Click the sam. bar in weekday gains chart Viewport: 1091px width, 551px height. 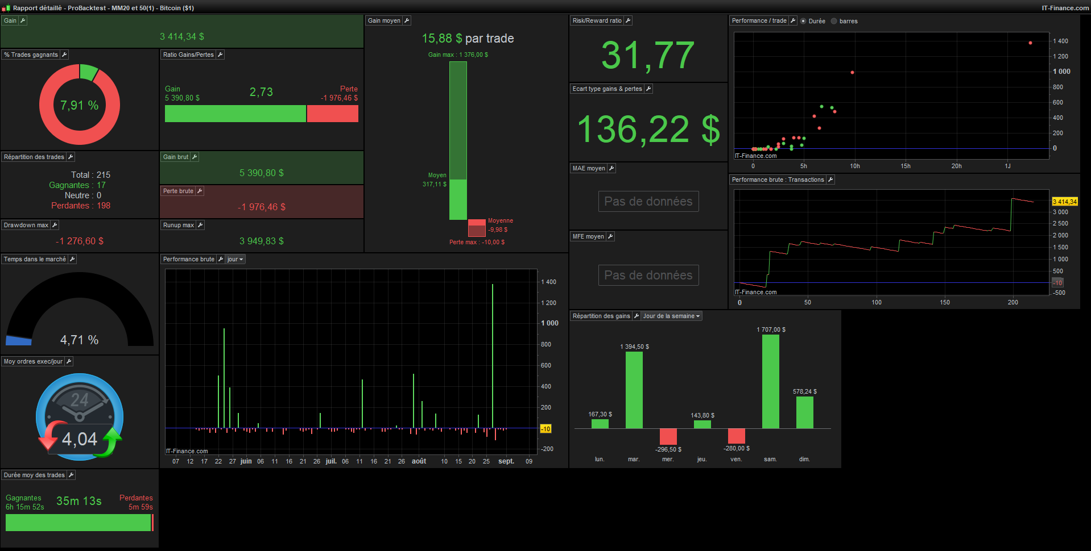(771, 381)
